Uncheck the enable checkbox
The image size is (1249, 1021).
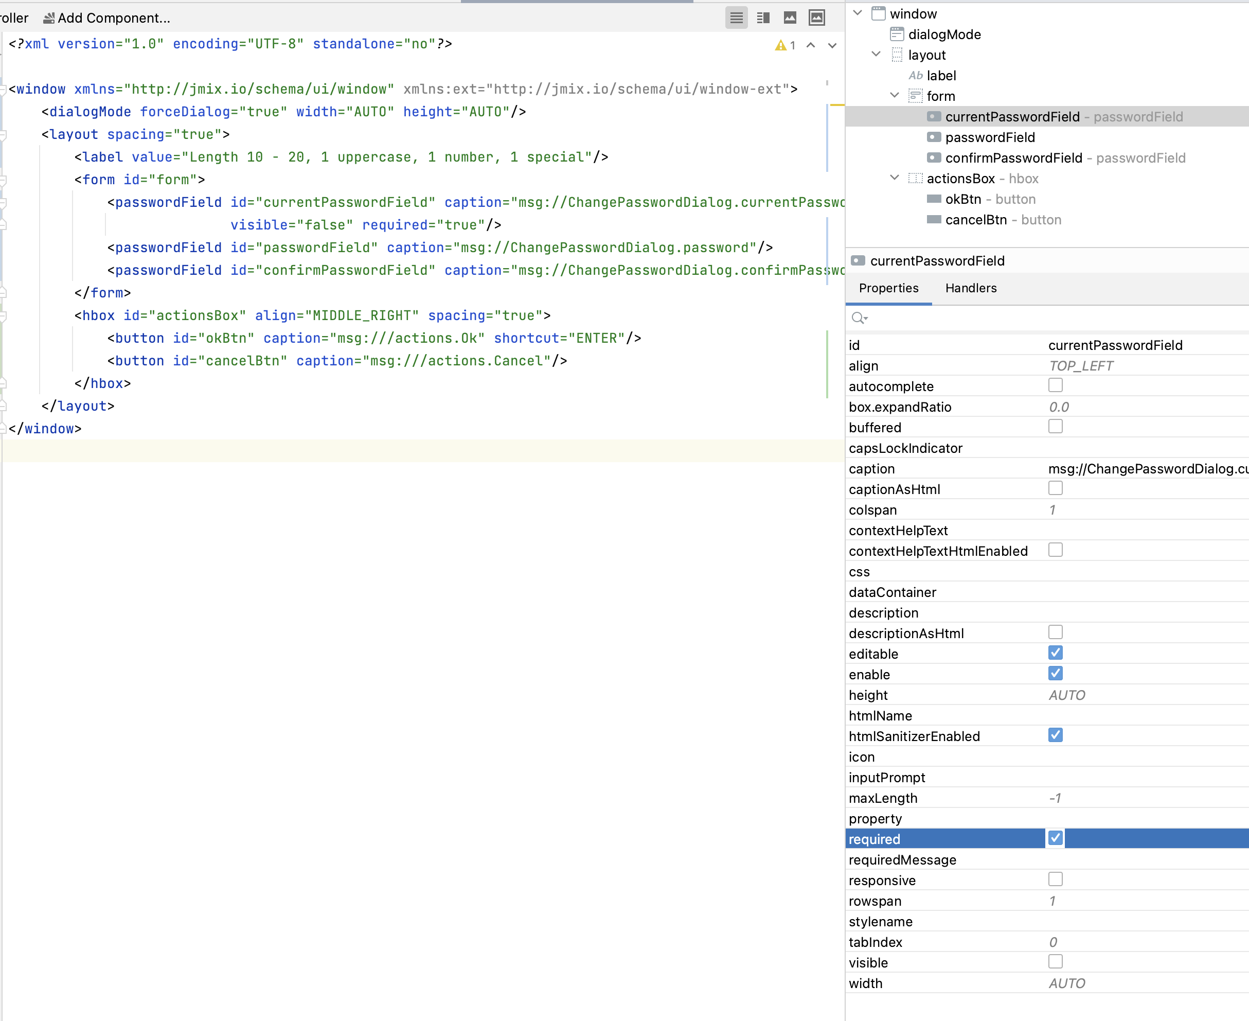(x=1055, y=674)
